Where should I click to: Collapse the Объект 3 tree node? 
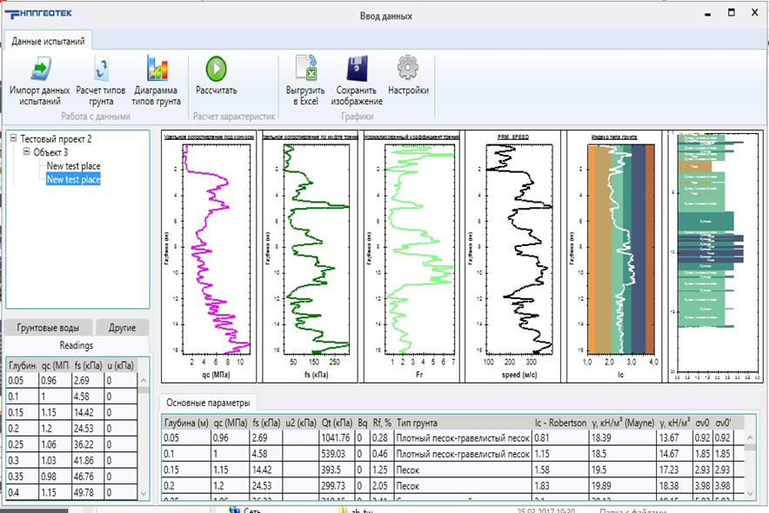pos(27,152)
